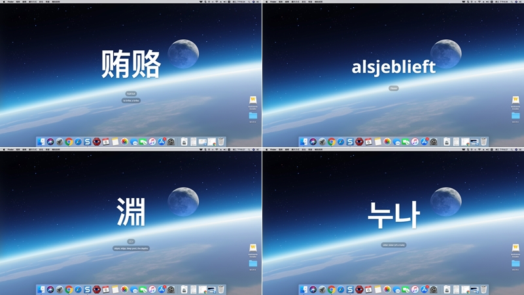Click the large alsjeblieft word
The height and width of the screenshot is (295, 524).
[x=394, y=67]
